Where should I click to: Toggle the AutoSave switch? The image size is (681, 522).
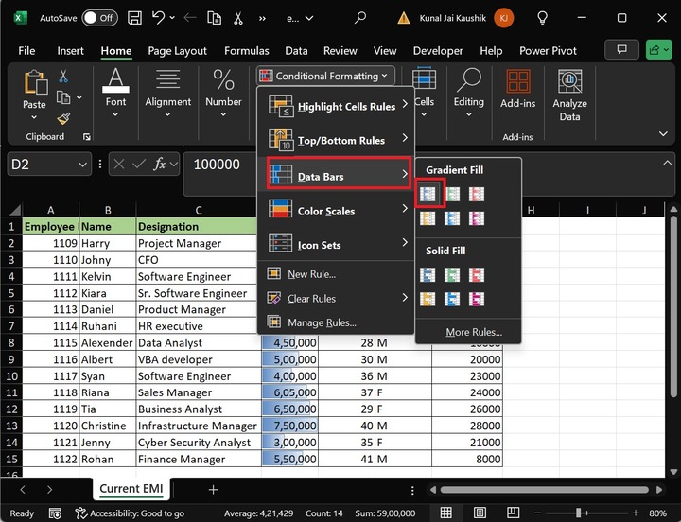coord(99,18)
